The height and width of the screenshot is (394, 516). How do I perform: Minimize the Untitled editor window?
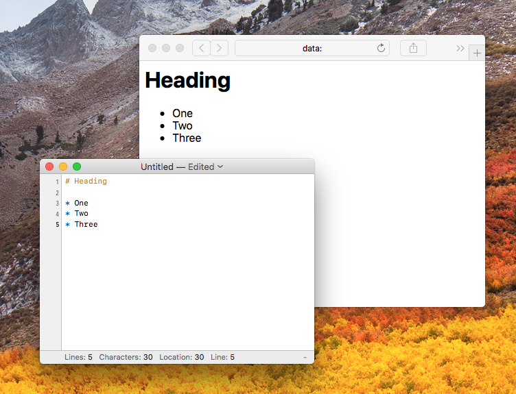point(63,167)
